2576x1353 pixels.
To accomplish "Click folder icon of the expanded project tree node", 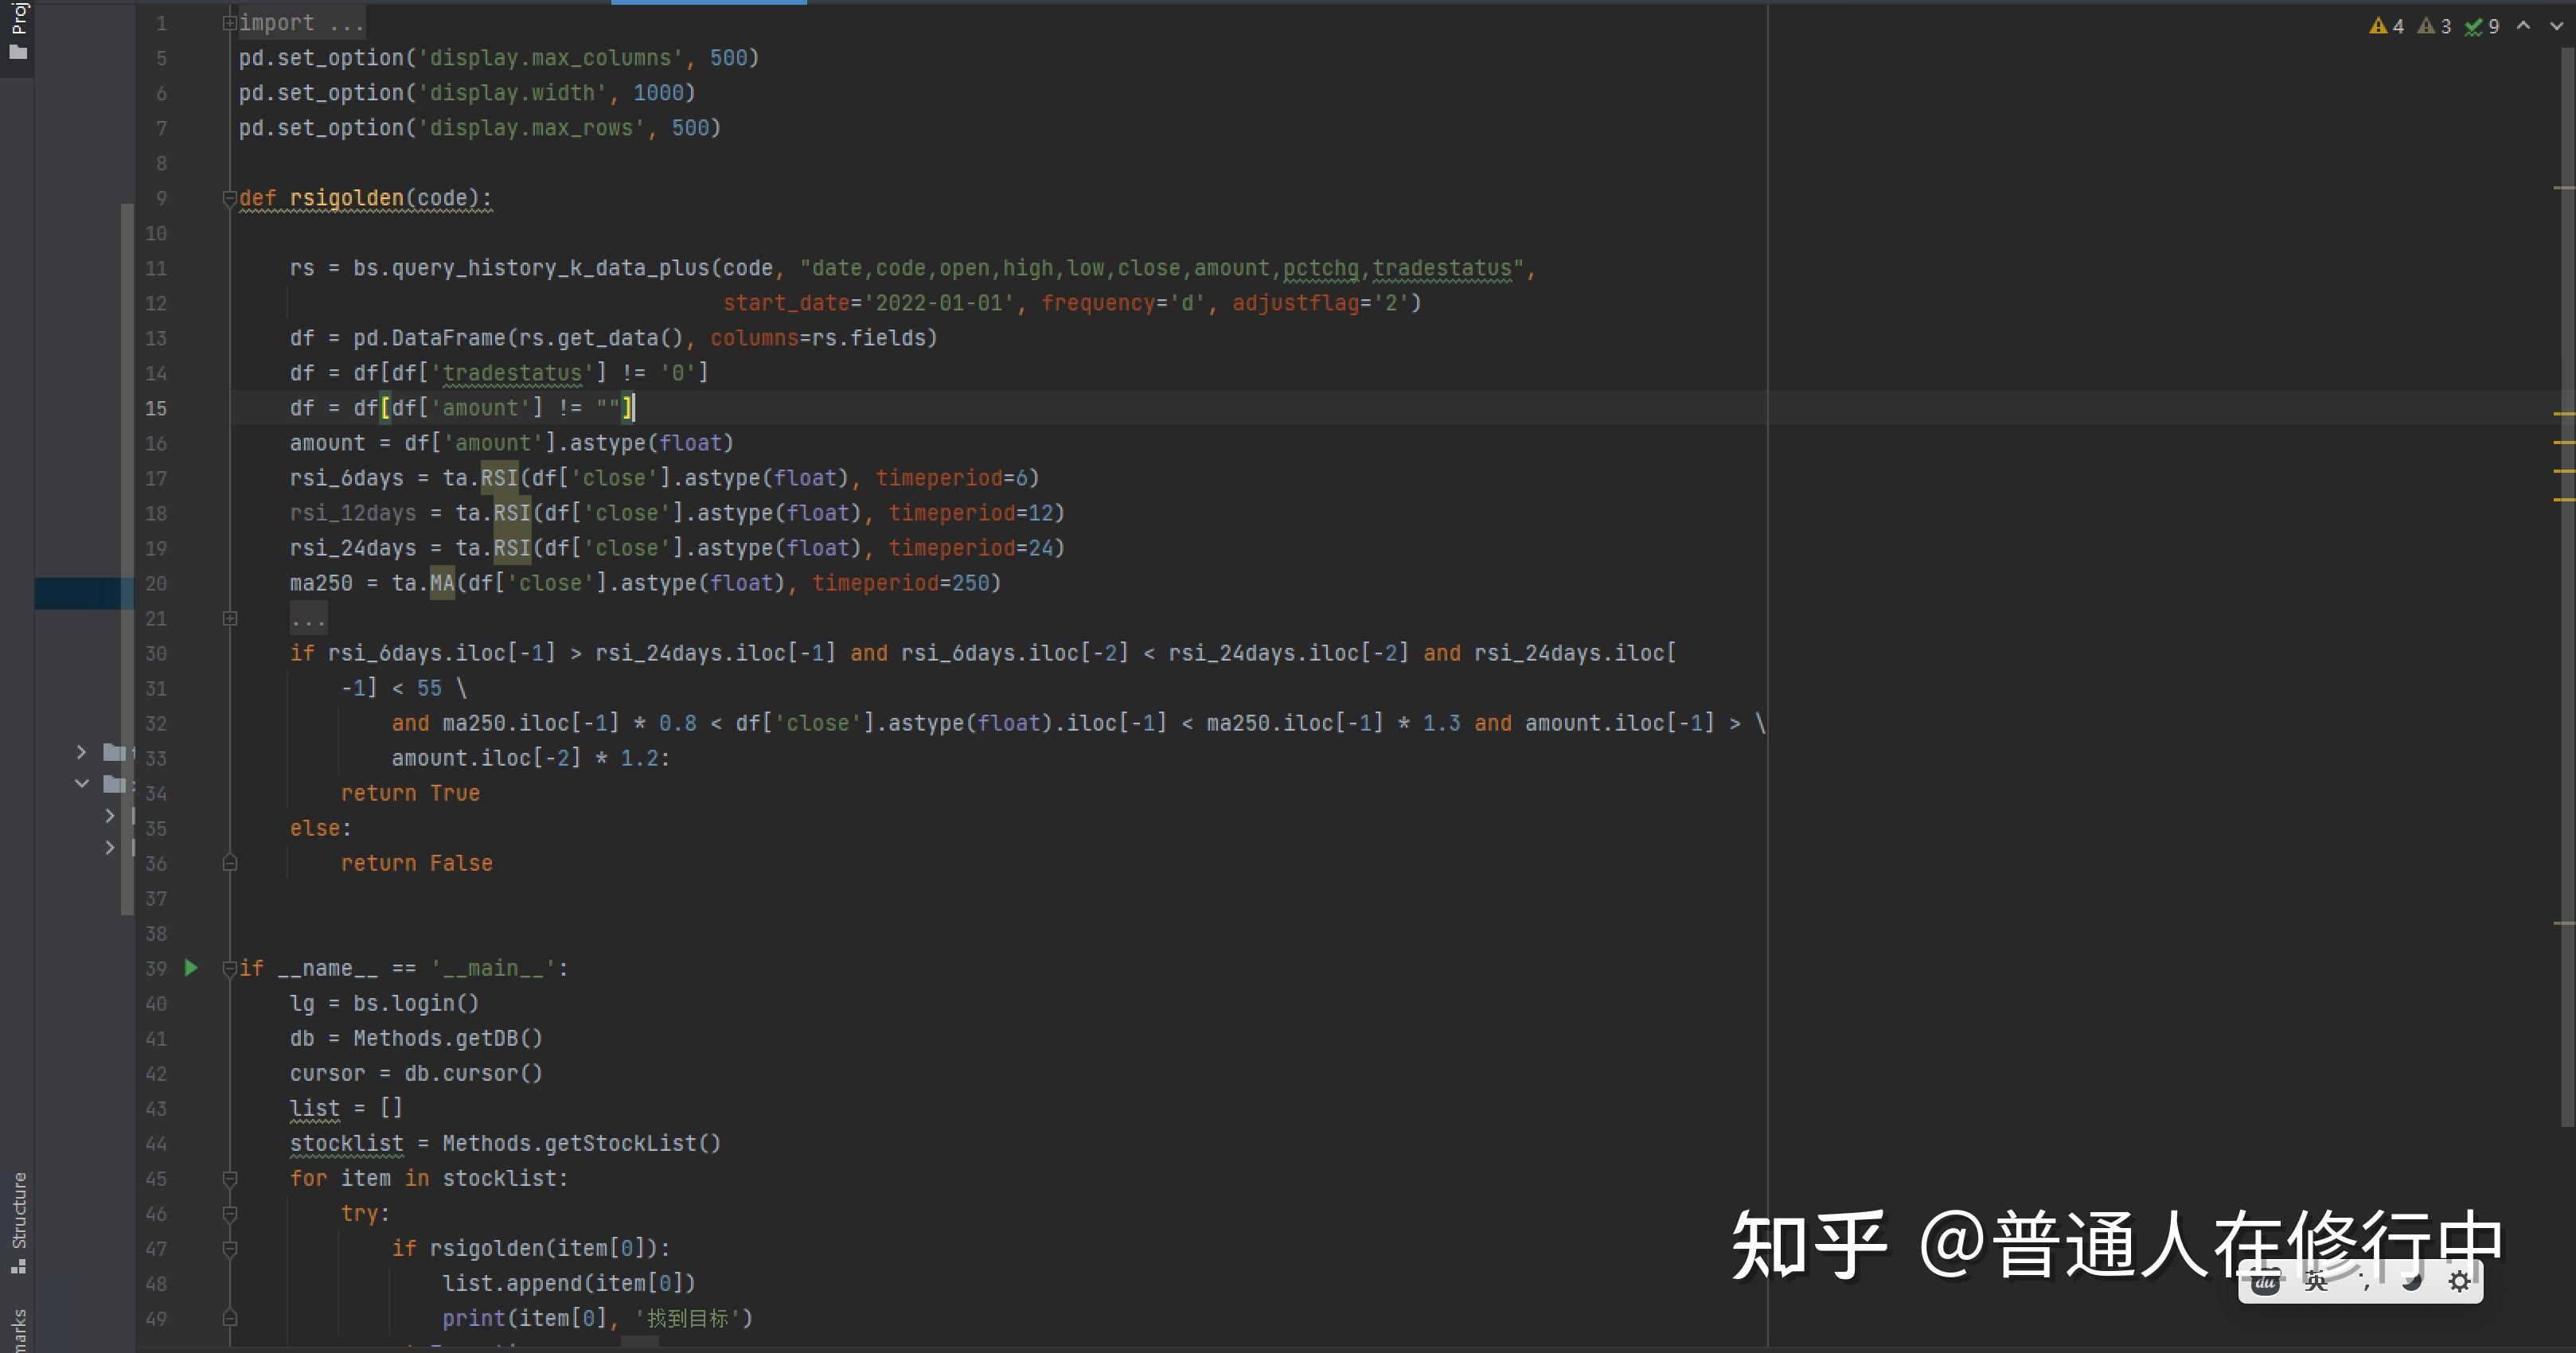I will (114, 784).
